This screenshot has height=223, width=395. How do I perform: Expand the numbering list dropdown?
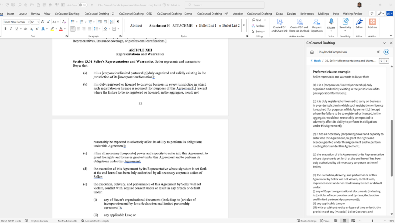click(85, 22)
